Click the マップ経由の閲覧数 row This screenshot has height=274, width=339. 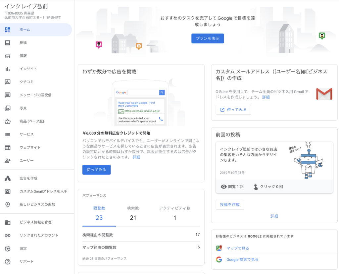pyautogui.click(x=141, y=247)
